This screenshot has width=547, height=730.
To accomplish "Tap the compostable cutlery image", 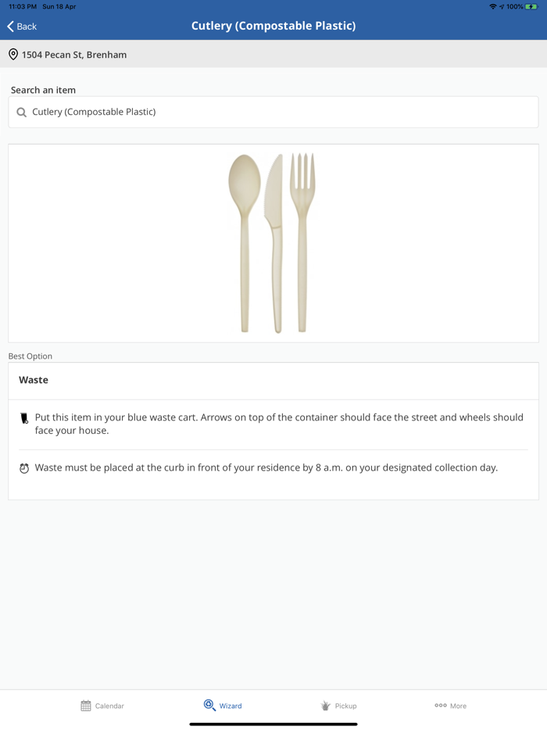I will [273, 243].
